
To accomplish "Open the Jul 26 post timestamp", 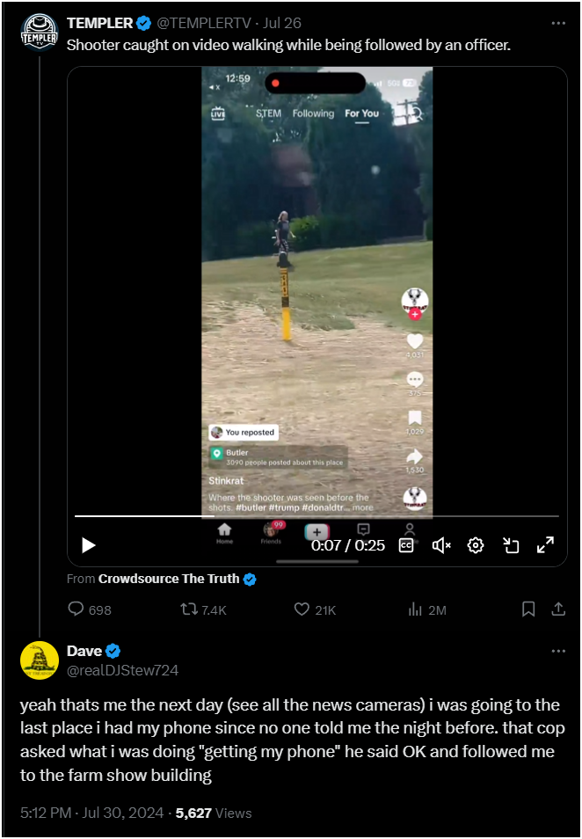I will 282,23.
